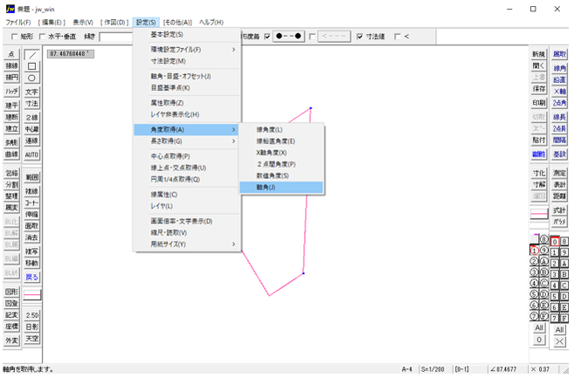Choose 基本設定(S) menu item

[x=187, y=34]
